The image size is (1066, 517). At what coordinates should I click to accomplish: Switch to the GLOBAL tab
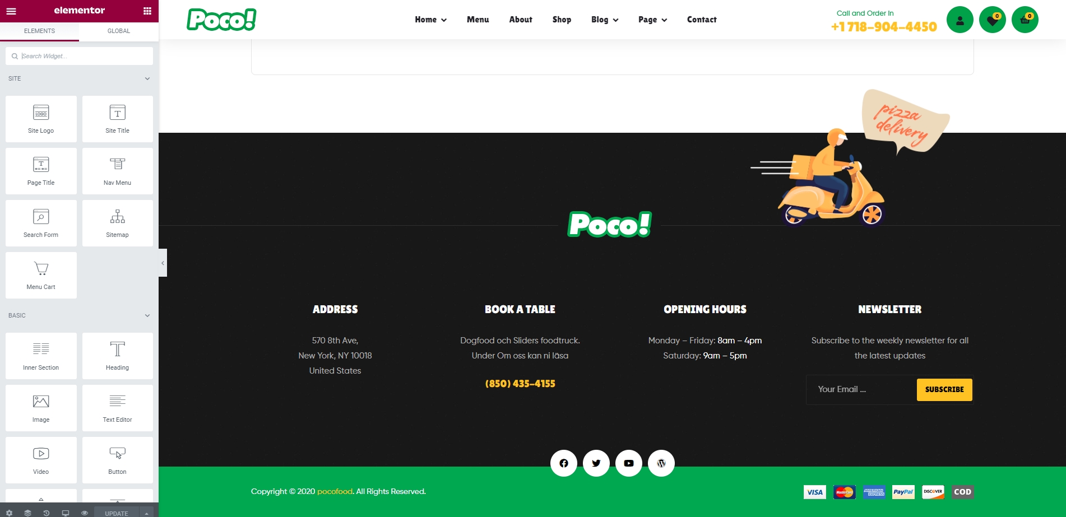pos(119,31)
